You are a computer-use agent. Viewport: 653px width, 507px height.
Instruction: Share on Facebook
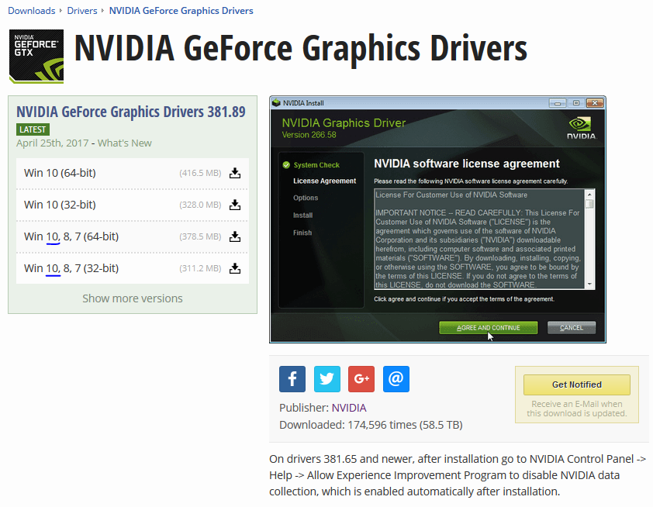[x=292, y=379]
